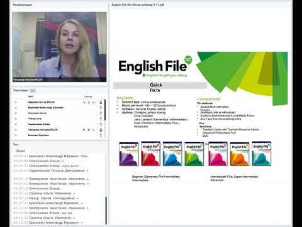Select participant Наталия RELOD in list
302x227 pixels.
[x=43, y=130]
